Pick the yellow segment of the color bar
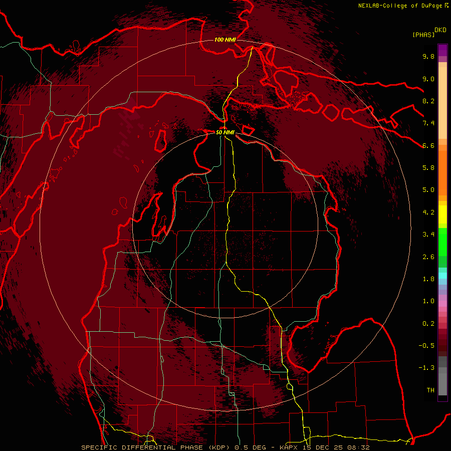The width and height of the screenshot is (451, 451). [x=442, y=214]
